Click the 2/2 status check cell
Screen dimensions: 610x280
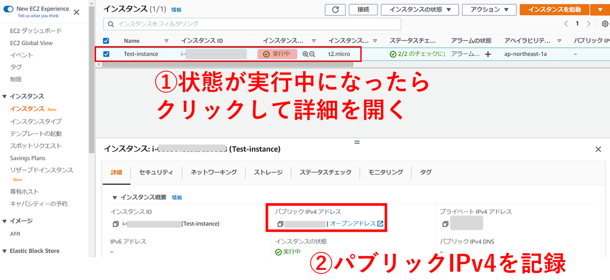pos(417,54)
